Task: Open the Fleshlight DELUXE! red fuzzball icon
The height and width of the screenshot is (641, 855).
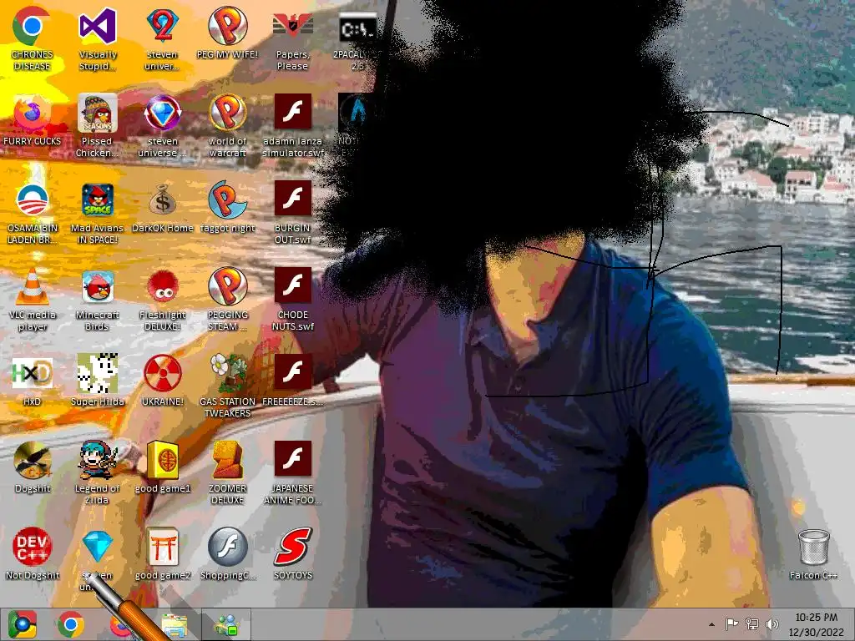Action: pyautogui.click(x=163, y=287)
